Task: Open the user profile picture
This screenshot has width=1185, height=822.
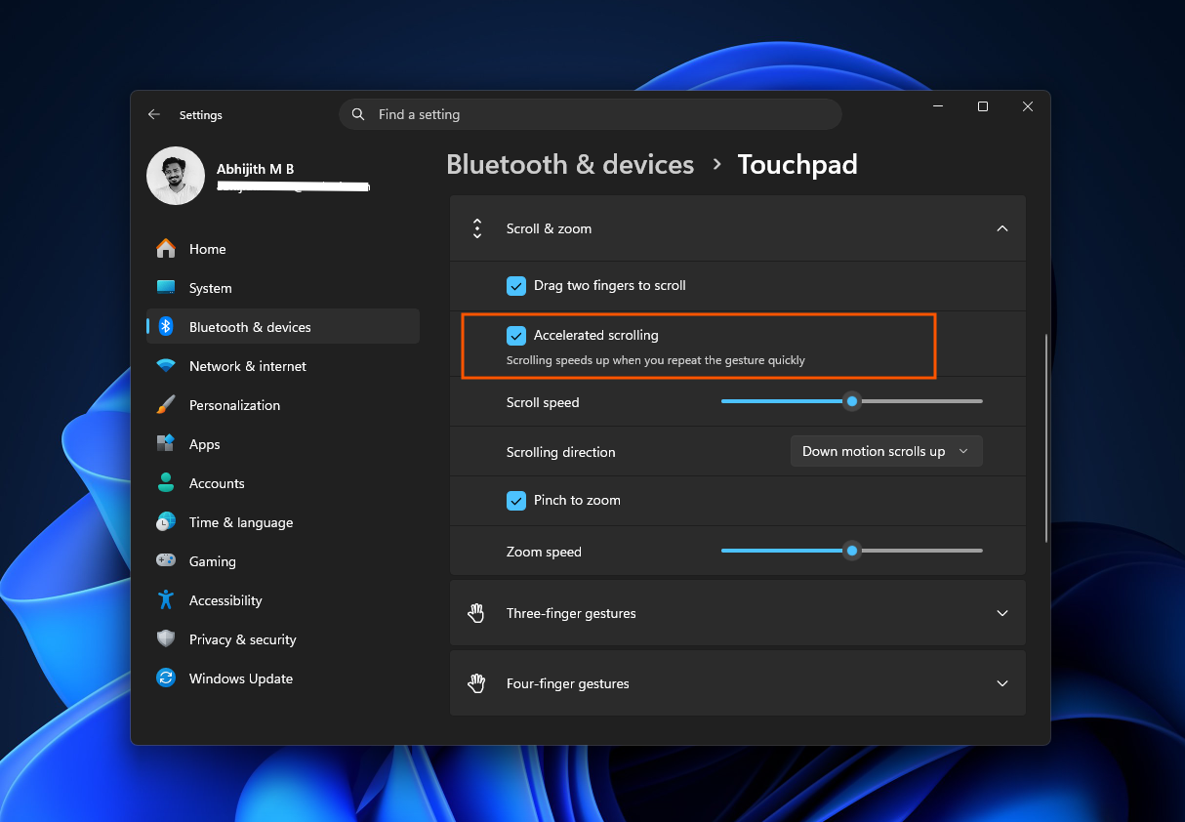Action: [x=176, y=176]
